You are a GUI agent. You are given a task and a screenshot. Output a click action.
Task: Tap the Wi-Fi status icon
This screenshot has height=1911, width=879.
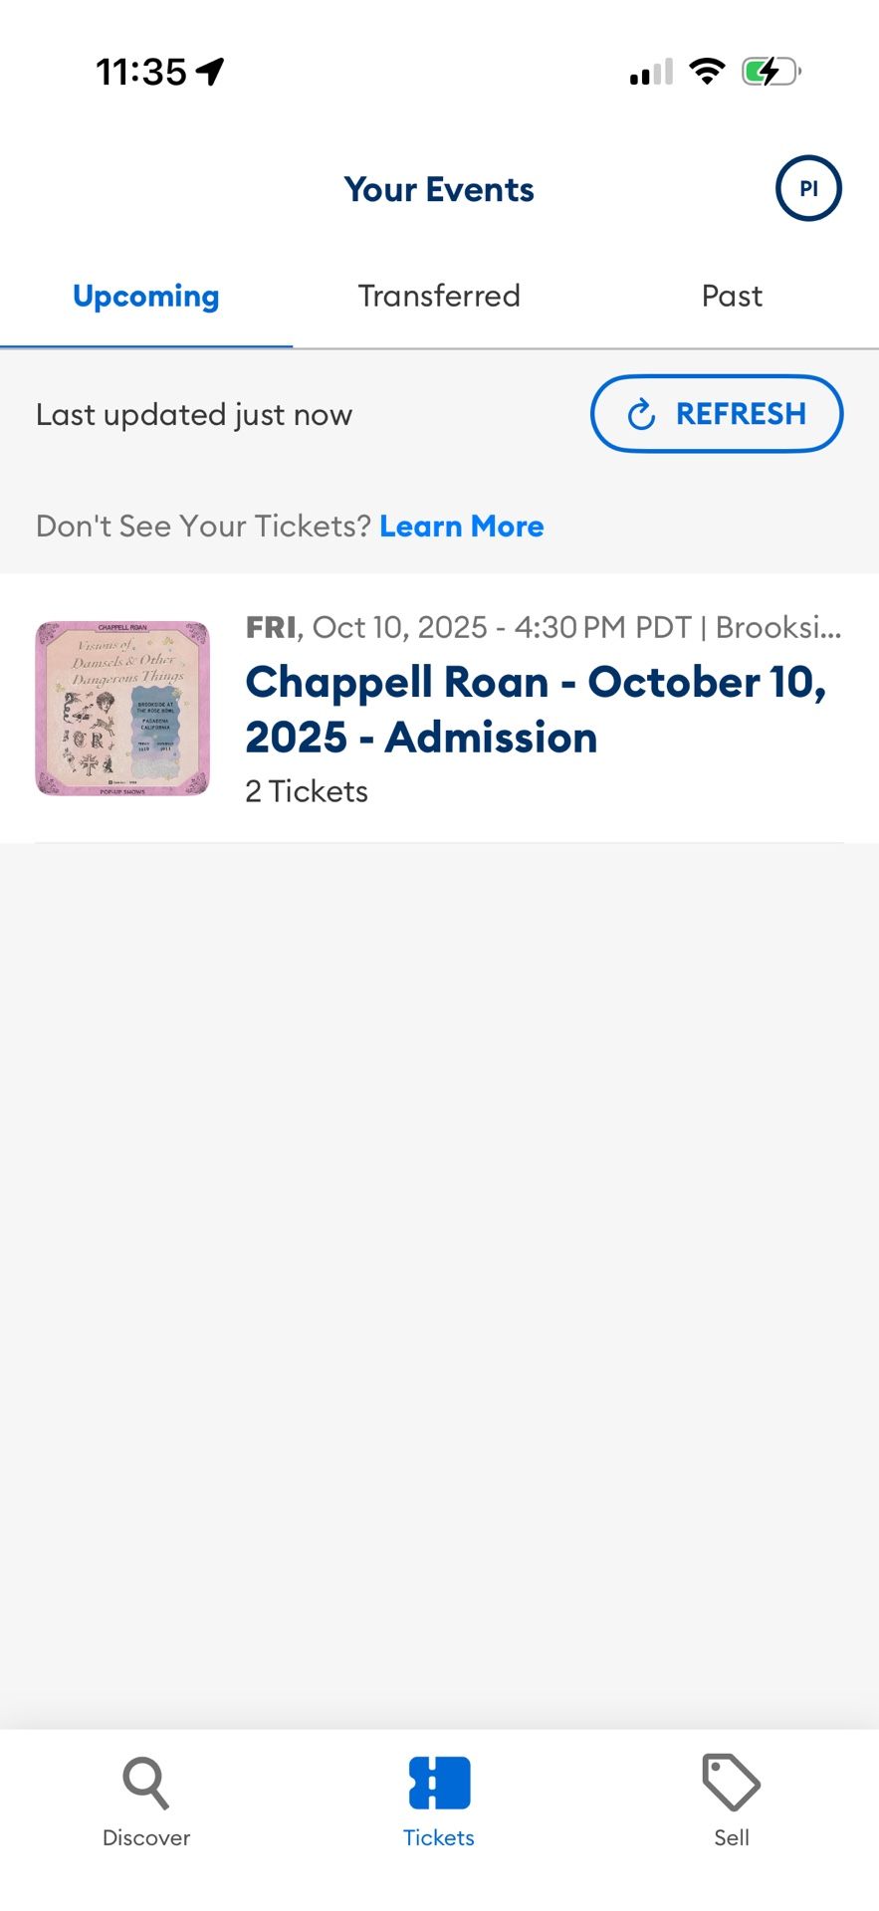click(x=707, y=72)
